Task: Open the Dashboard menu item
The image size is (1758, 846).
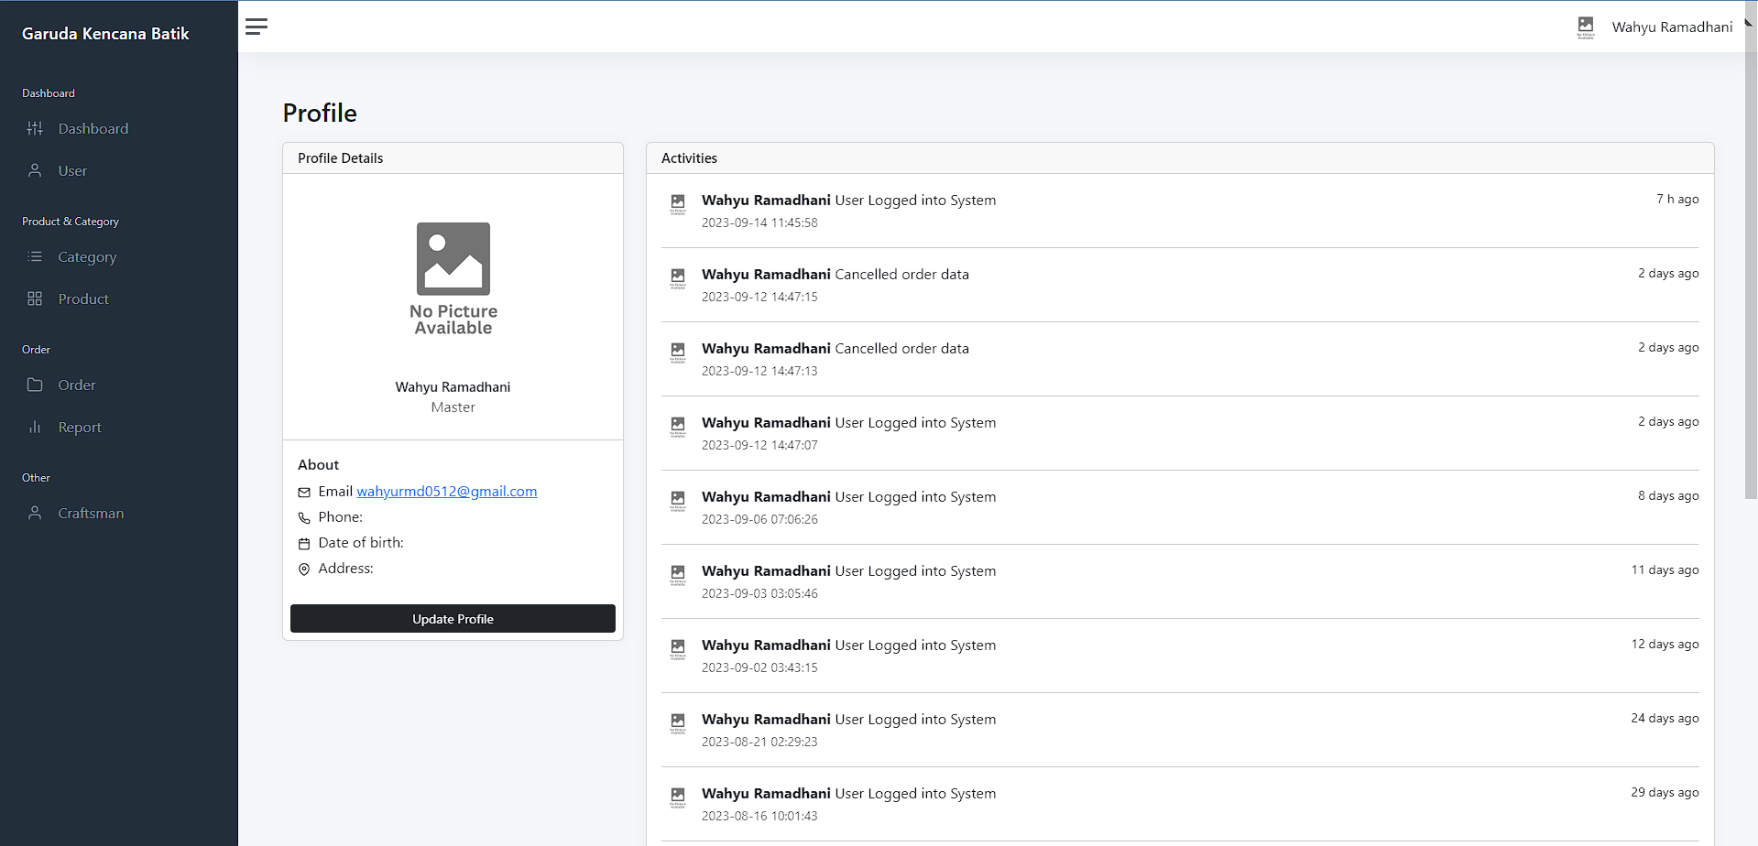Action: coord(93,128)
